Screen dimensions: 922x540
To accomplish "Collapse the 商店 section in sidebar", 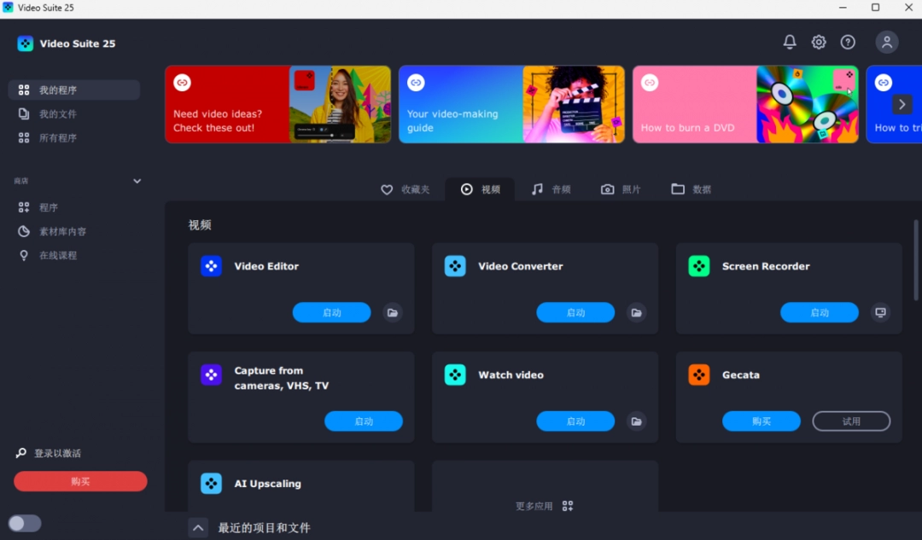I will coord(137,181).
